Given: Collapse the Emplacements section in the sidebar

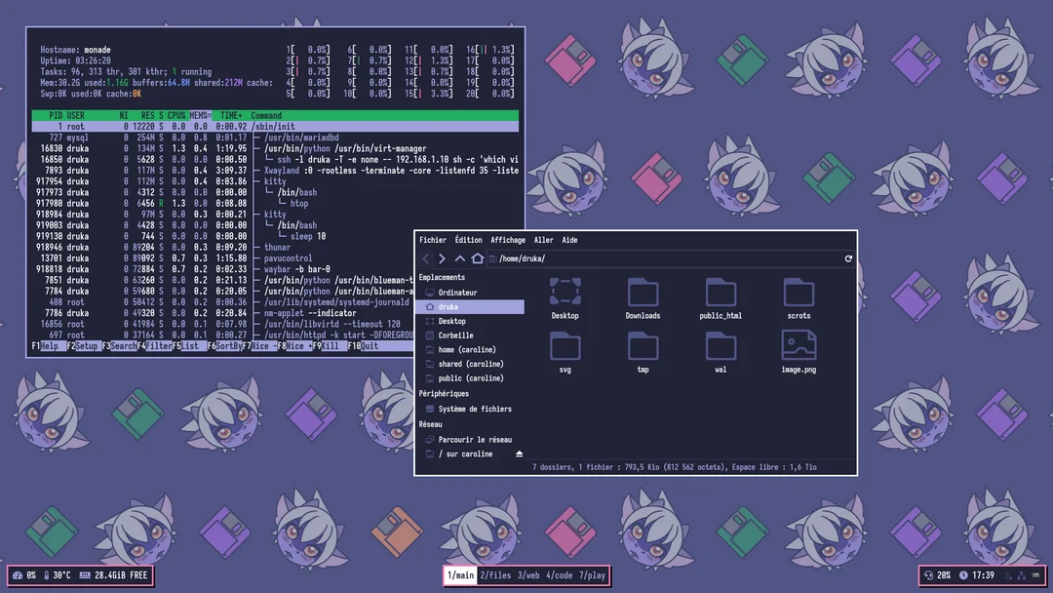Looking at the screenshot, I should click(444, 277).
